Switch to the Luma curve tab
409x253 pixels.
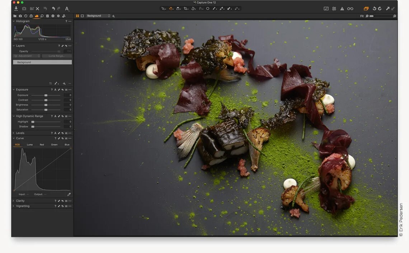pyautogui.click(x=30, y=145)
